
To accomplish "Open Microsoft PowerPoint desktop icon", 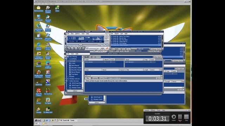I will (x=48, y=37).
